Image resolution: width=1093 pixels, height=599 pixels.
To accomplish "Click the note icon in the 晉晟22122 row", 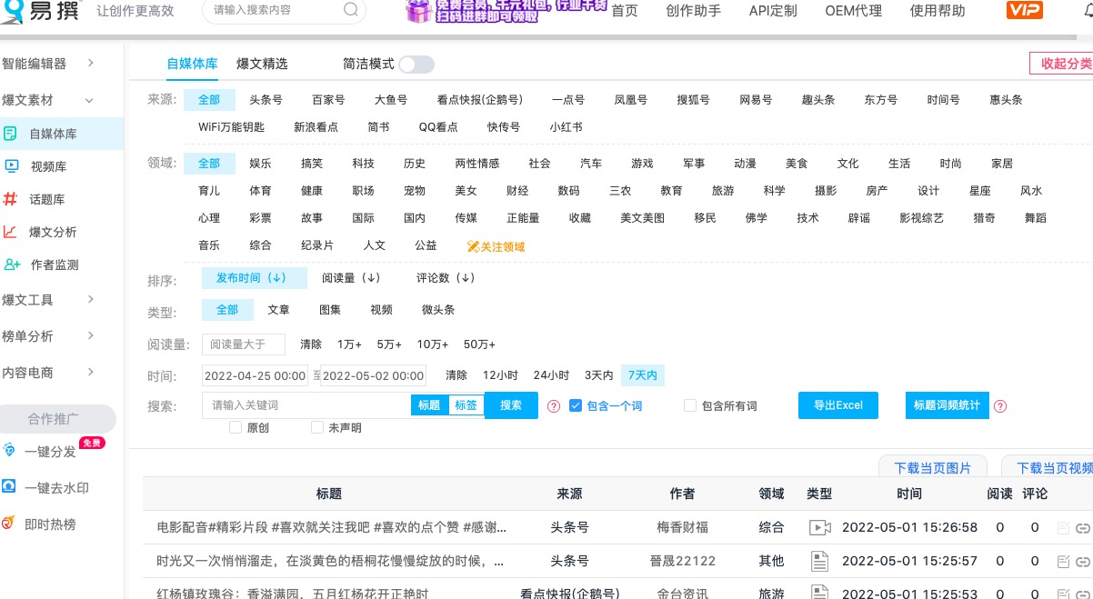I will (x=1063, y=561).
